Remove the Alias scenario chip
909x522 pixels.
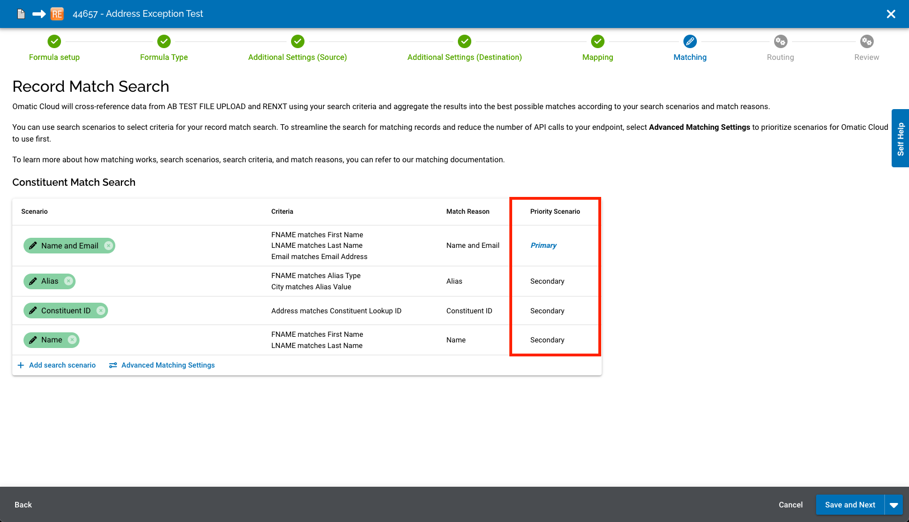tap(68, 281)
